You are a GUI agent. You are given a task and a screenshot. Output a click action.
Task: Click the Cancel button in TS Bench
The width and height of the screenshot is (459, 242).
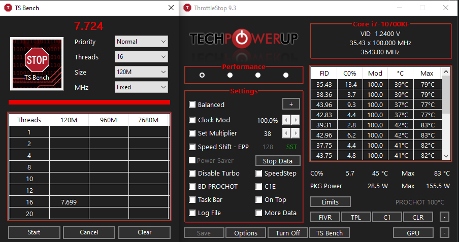click(x=89, y=232)
